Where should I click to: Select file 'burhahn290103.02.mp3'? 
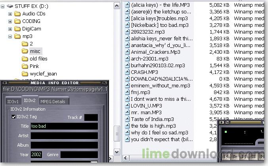click(x=158, y=66)
